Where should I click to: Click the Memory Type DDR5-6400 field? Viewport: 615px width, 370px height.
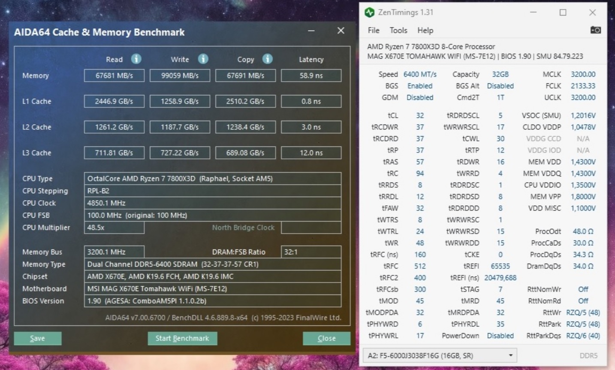(213, 264)
